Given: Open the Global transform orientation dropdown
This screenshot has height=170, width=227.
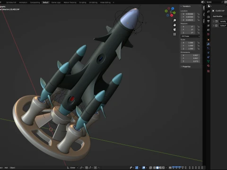Looking at the screenshot, I should pyautogui.click(x=72, y=168).
